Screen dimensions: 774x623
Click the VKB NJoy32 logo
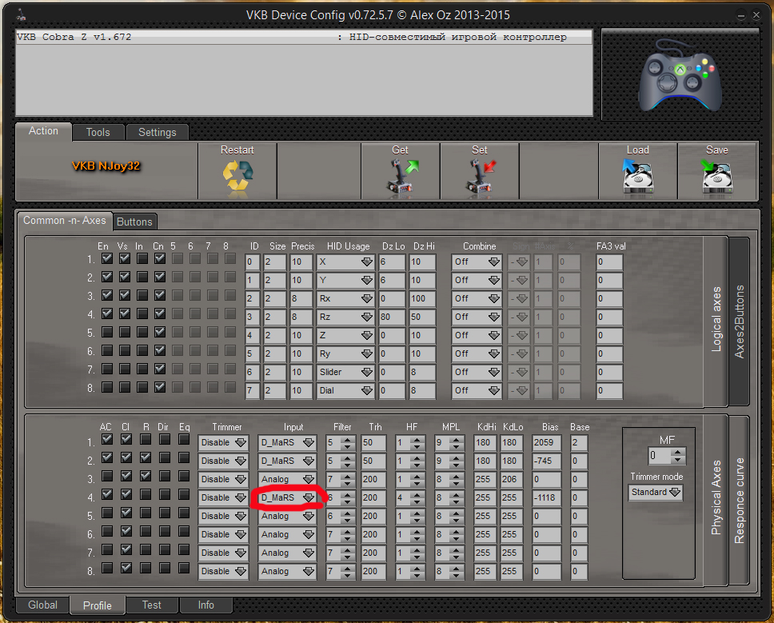click(106, 166)
